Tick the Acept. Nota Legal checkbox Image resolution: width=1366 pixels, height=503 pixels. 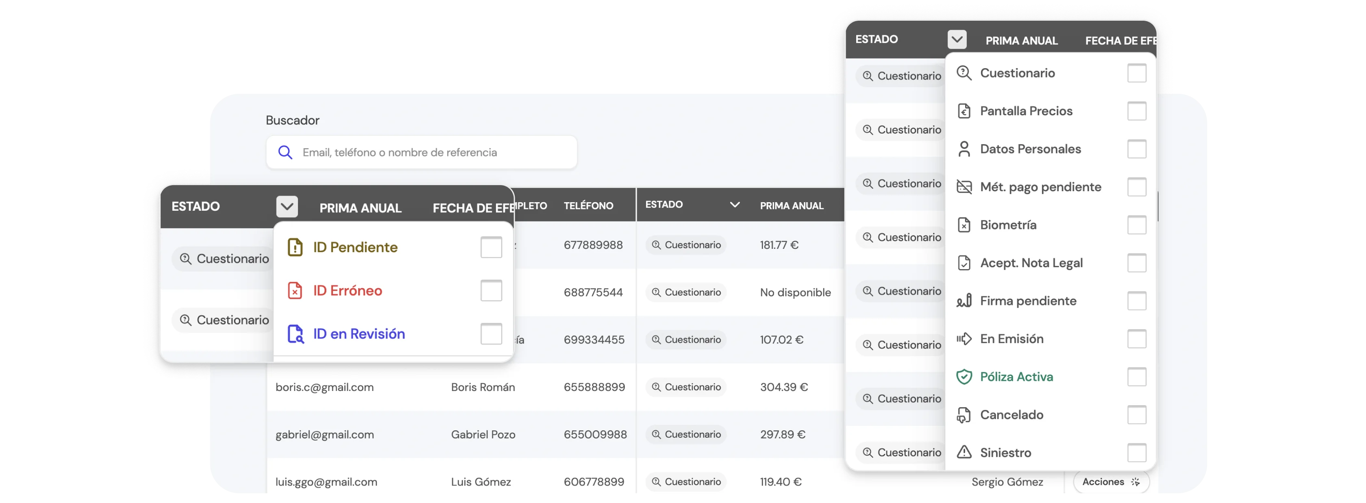point(1136,263)
